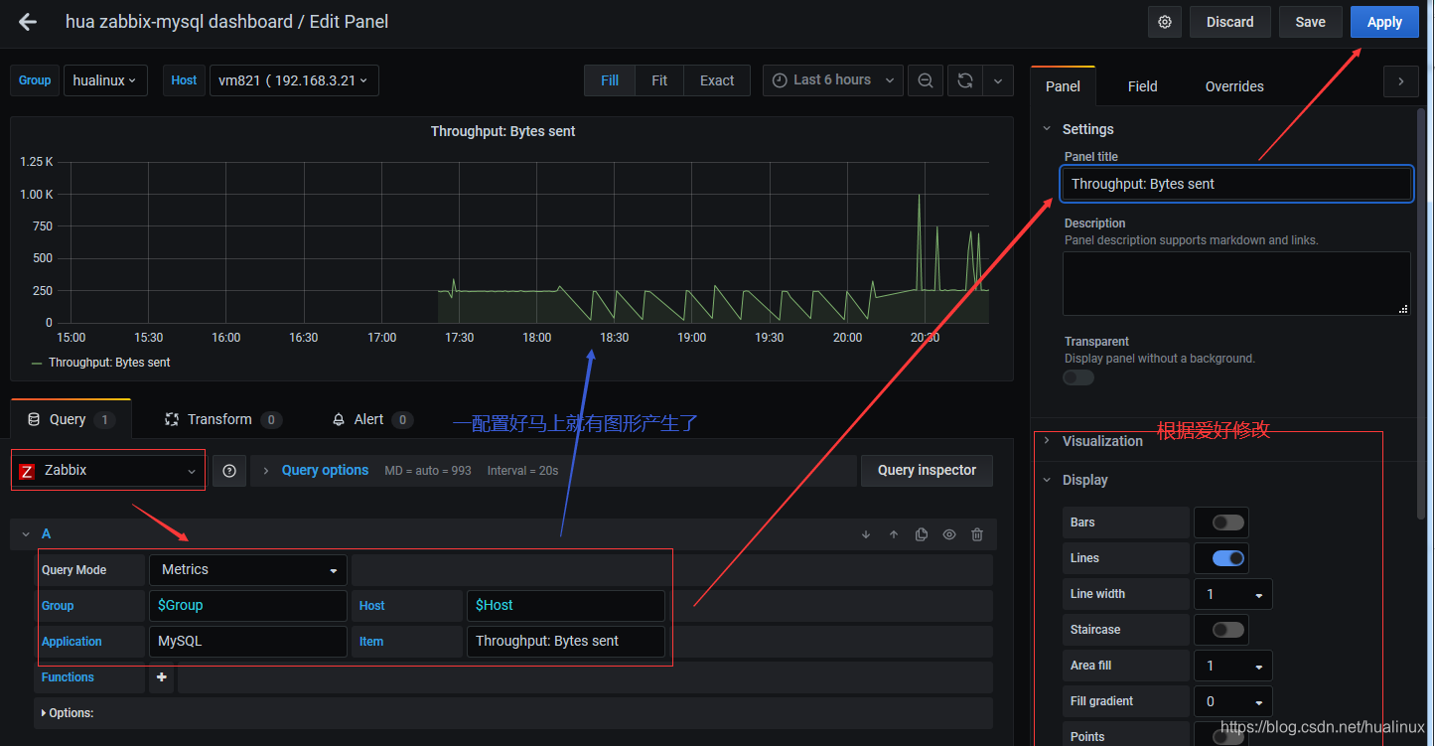Viewport: 1435px width, 746px height.
Task: Open the Area fill dropdown
Action: coord(1232,666)
